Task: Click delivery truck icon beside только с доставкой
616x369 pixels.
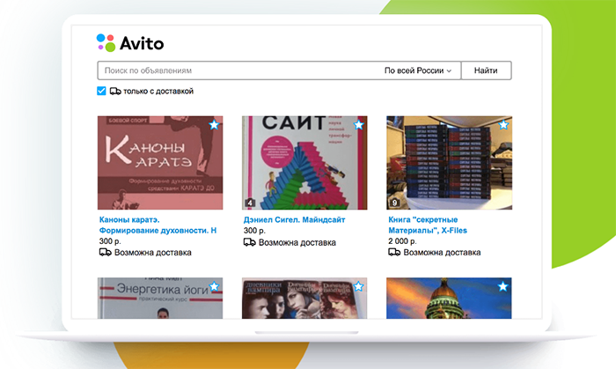Action: click(x=114, y=92)
